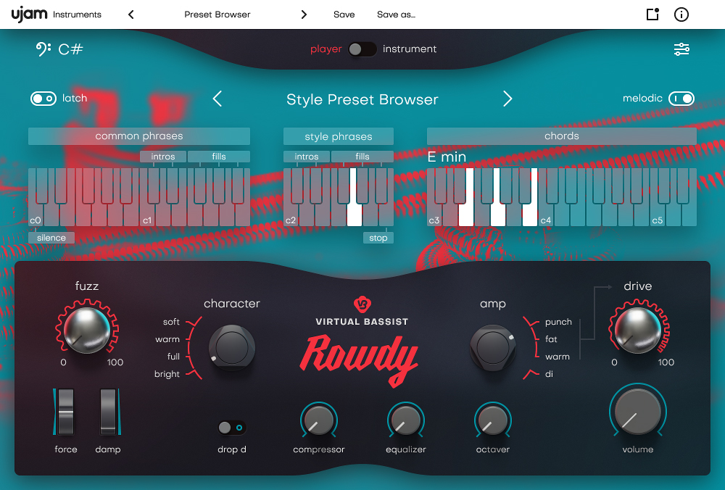Screen dimensions: 725x490
Task: Select the common phrases section
Action: [138, 136]
